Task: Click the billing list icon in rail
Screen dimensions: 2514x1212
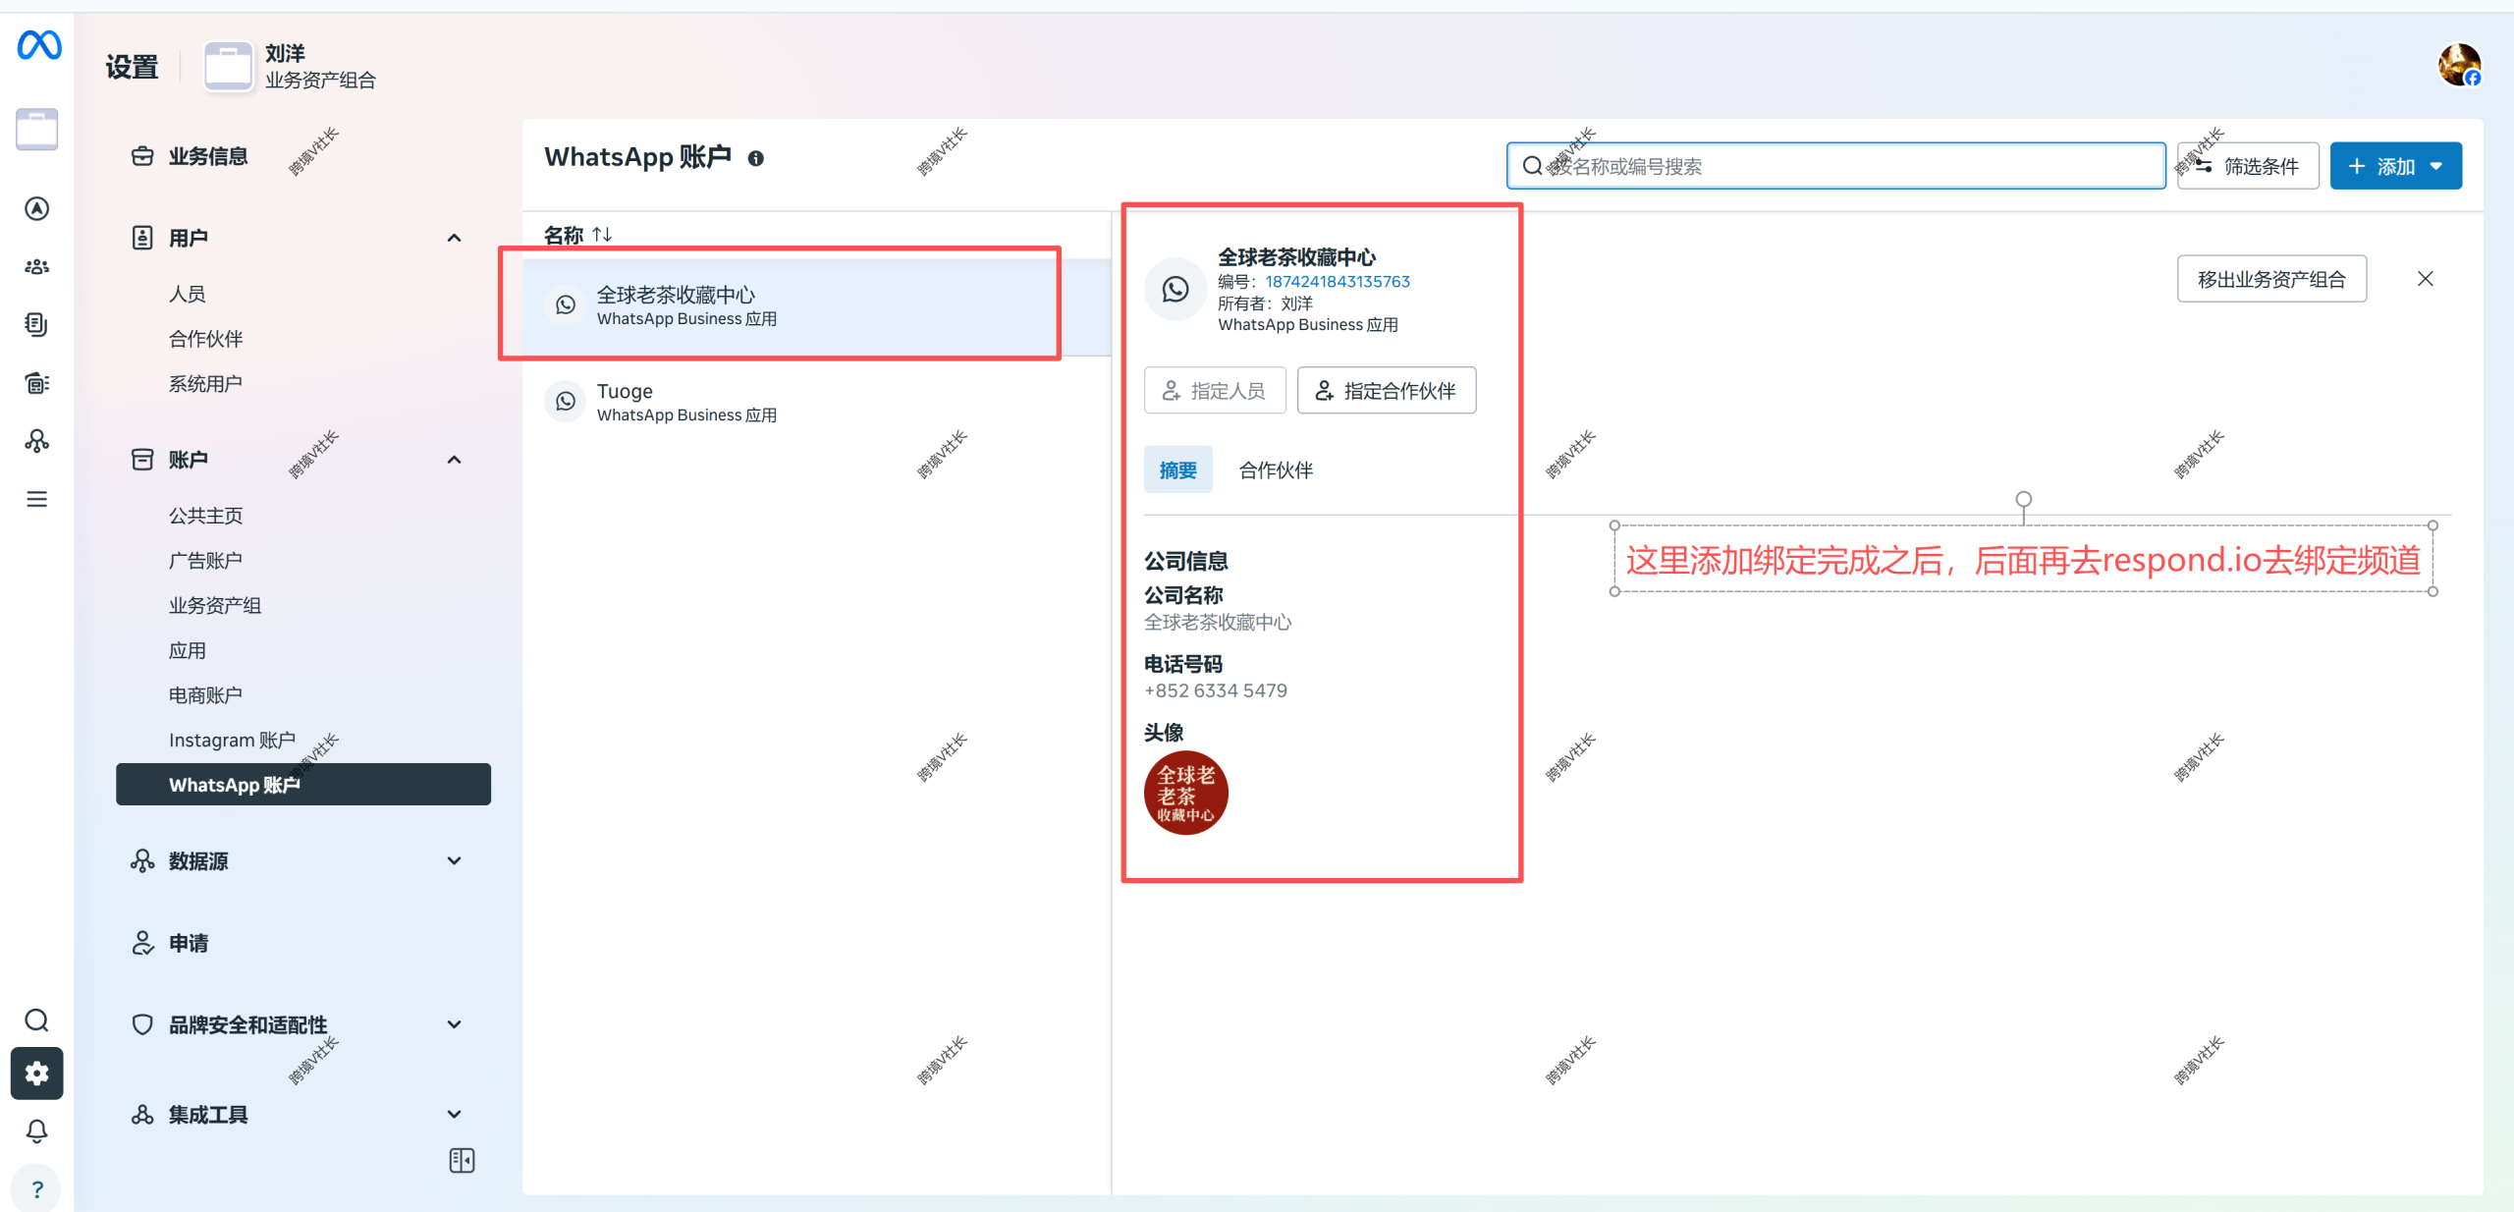Action: (37, 383)
